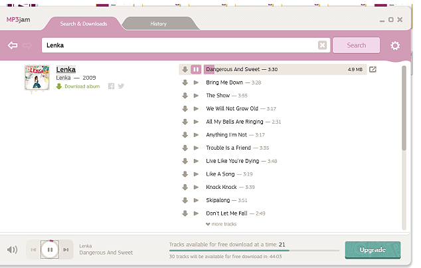Skip to the next track
The width and height of the screenshot is (421, 268).
66,250
